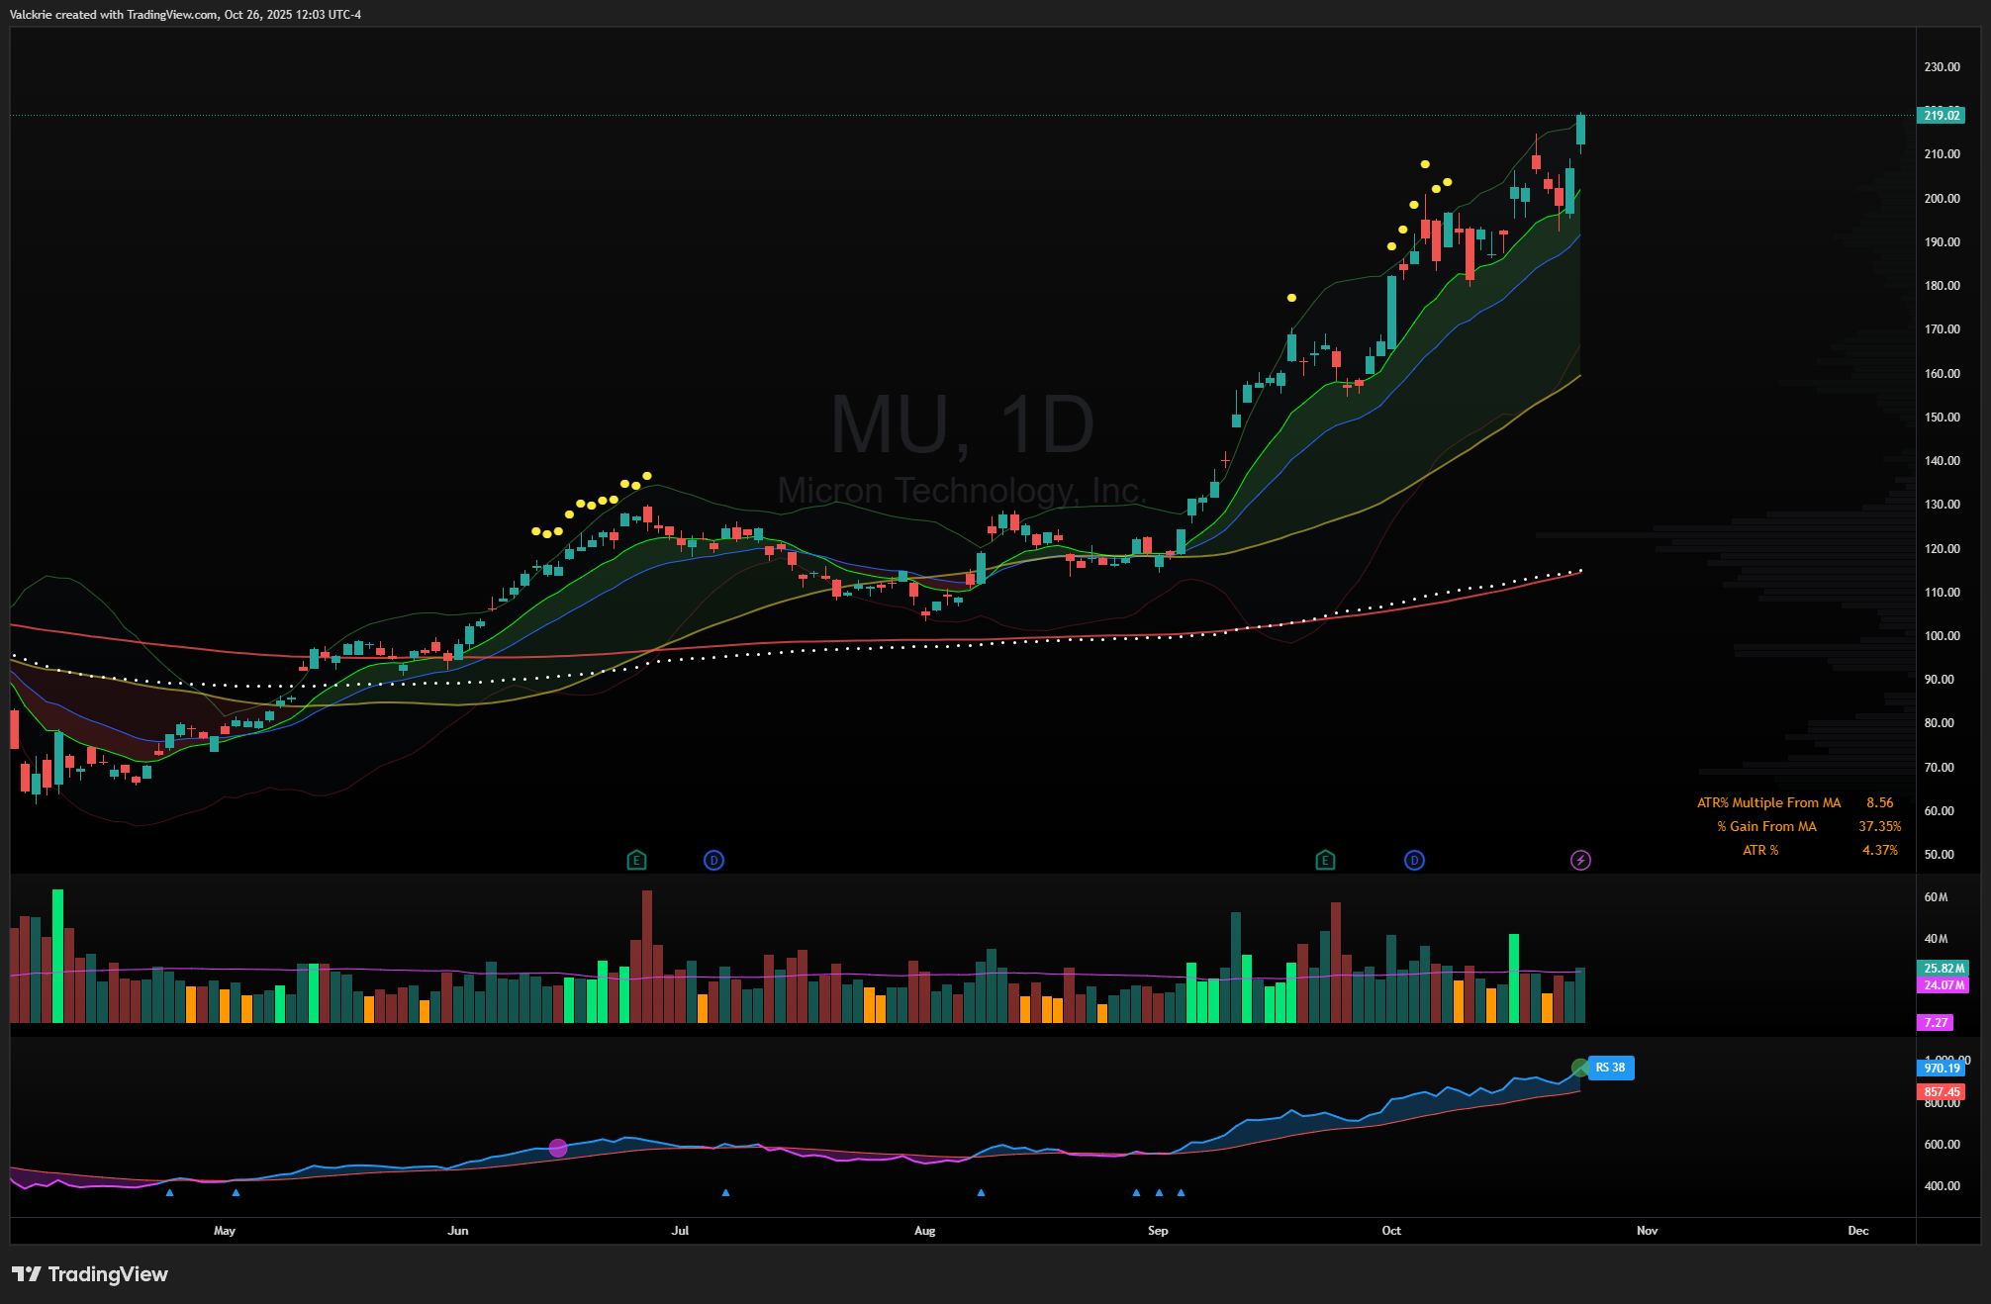This screenshot has height=1304, width=1991.
Task: Click the 24.07M volume average label
Action: 1944,984
